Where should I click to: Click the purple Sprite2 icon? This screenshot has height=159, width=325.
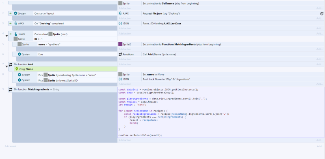tap(120, 44)
